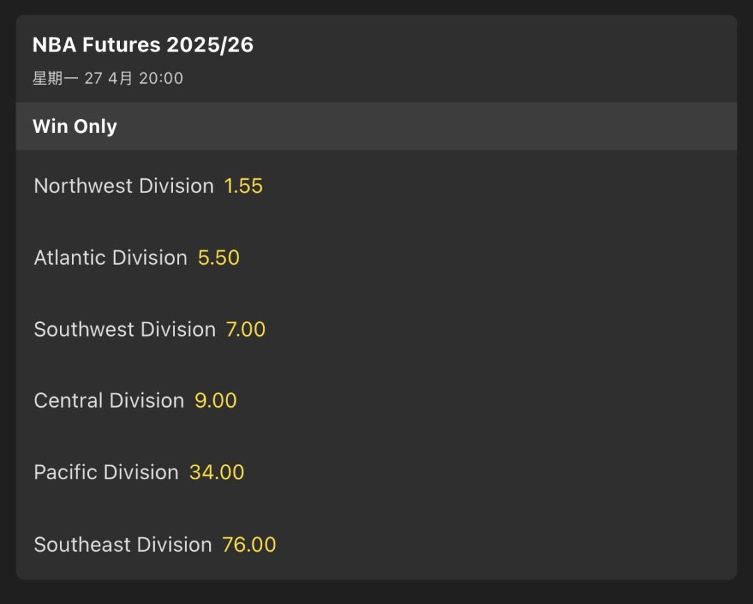Click the day number 27 in date
This screenshot has width=753, height=604.
(x=93, y=78)
